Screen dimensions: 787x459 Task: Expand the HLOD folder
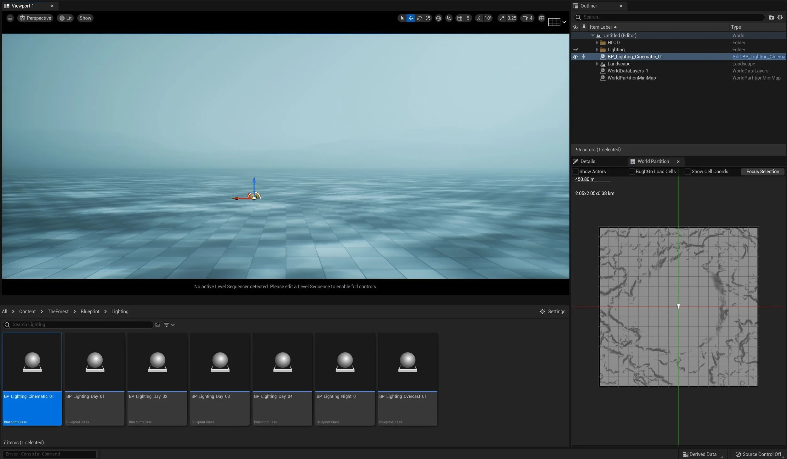(x=597, y=42)
